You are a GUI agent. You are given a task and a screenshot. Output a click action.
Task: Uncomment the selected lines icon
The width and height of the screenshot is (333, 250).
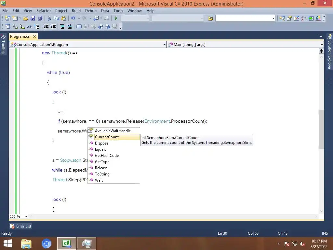70,26
